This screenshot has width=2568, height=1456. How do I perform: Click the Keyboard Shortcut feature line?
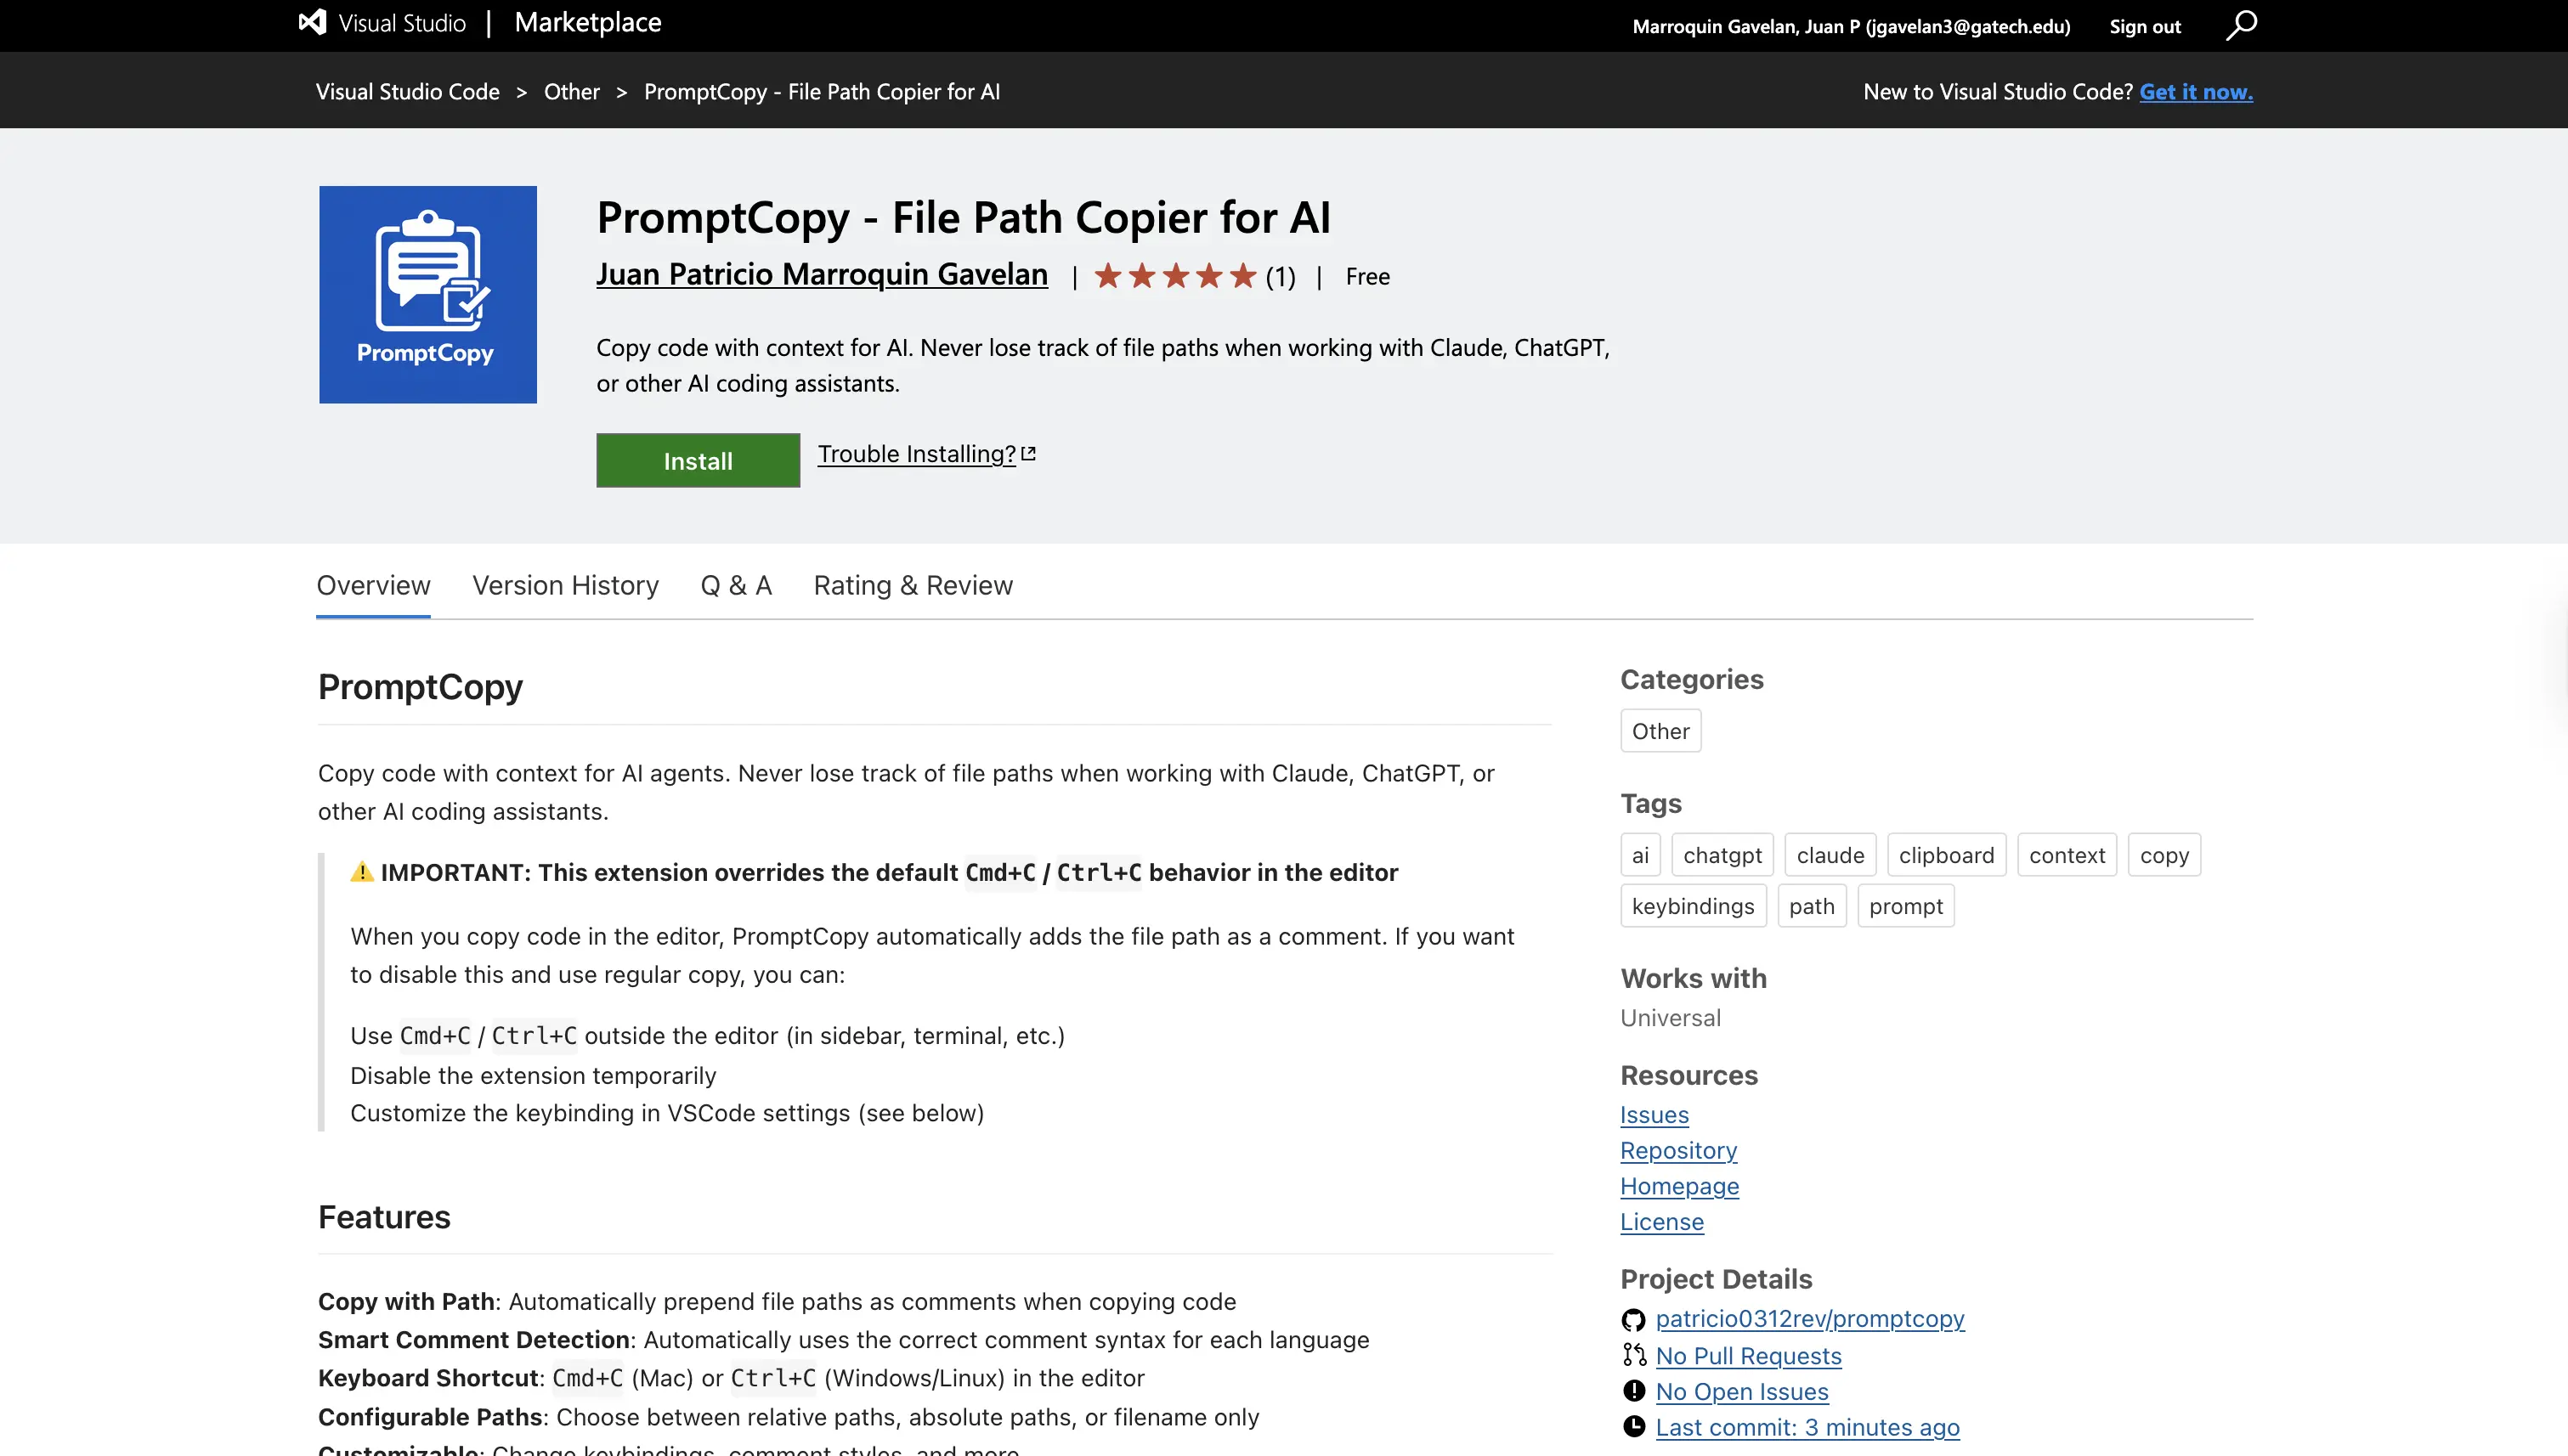732,1379
